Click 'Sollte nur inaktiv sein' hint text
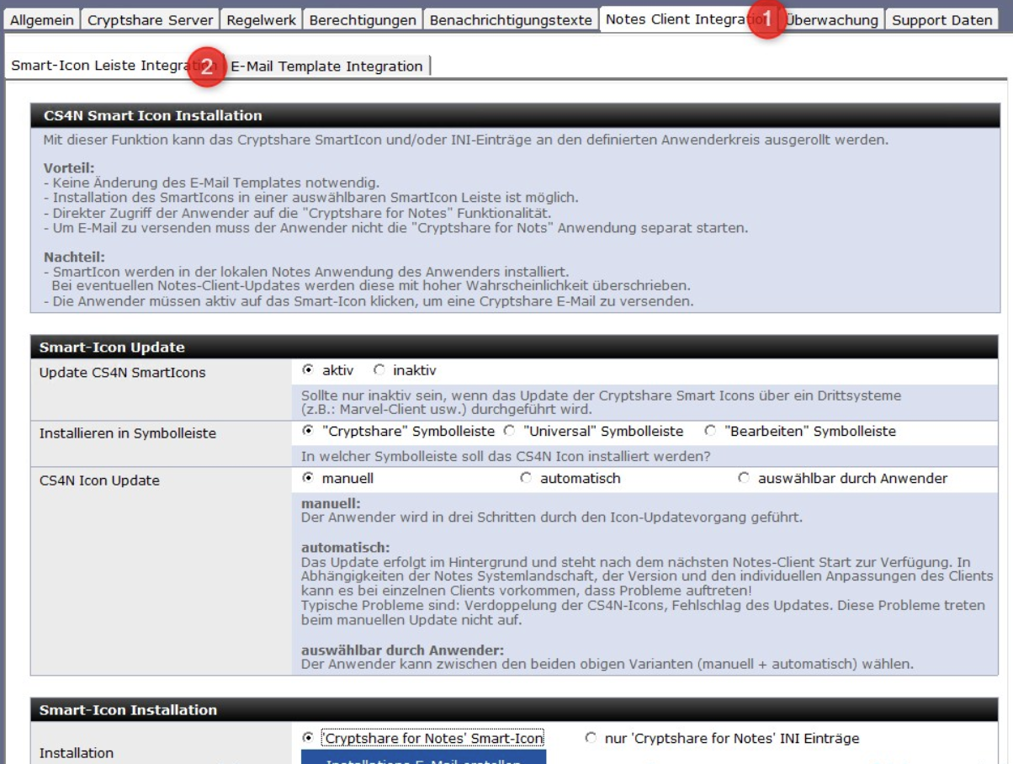The height and width of the screenshot is (764, 1013). click(x=602, y=402)
